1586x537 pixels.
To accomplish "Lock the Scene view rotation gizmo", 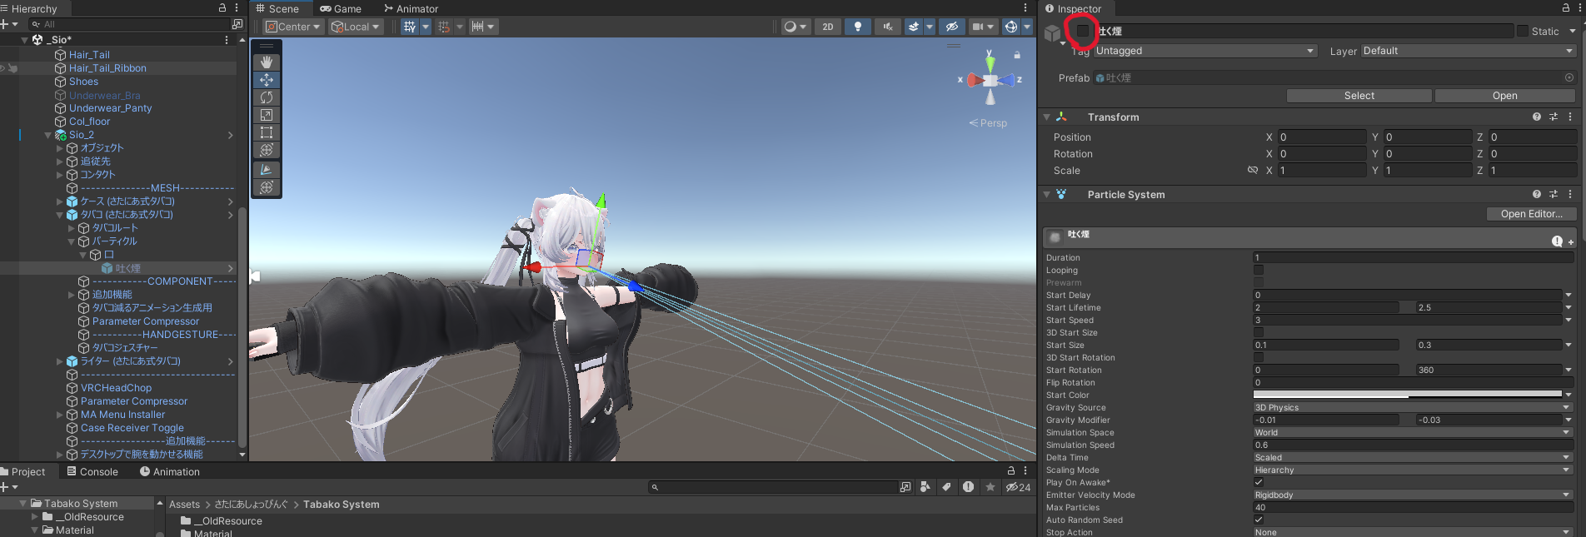I will pos(1017,55).
